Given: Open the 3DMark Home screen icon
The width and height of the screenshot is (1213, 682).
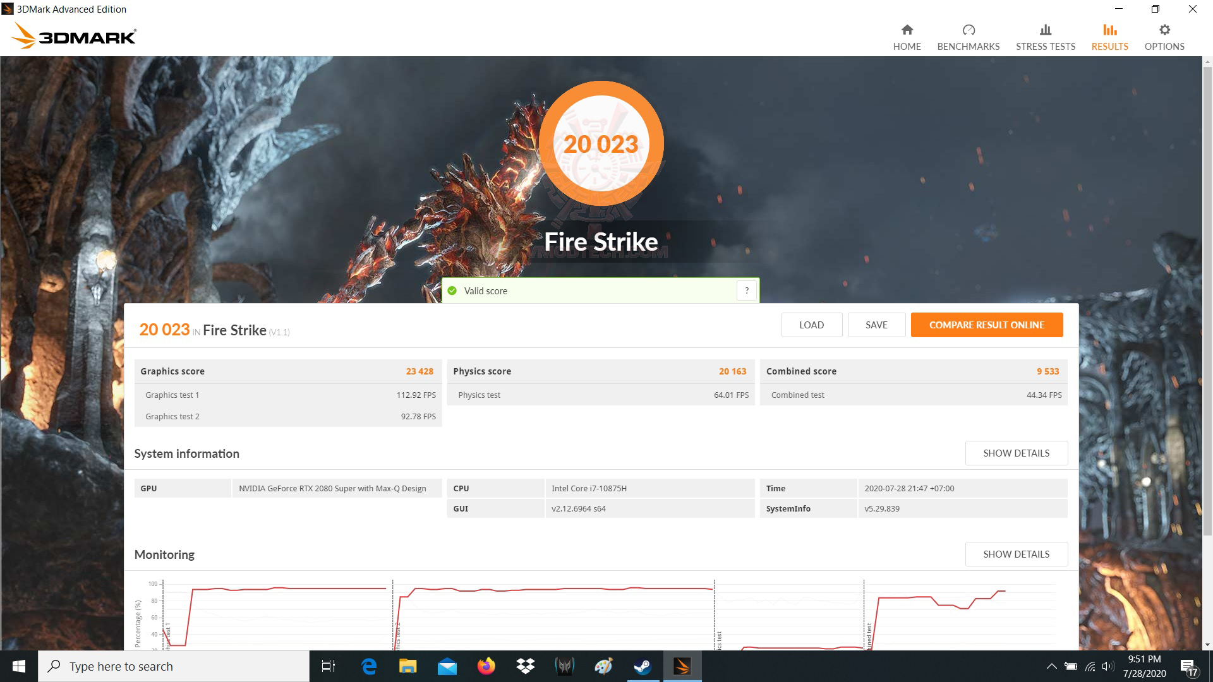Looking at the screenshot, I should coord(907,35).
